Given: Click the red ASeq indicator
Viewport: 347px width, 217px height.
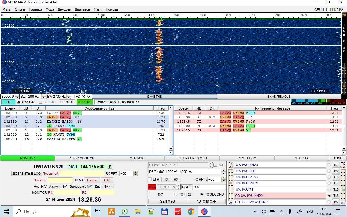Looking at the screenshot, I should coord(152,187).
